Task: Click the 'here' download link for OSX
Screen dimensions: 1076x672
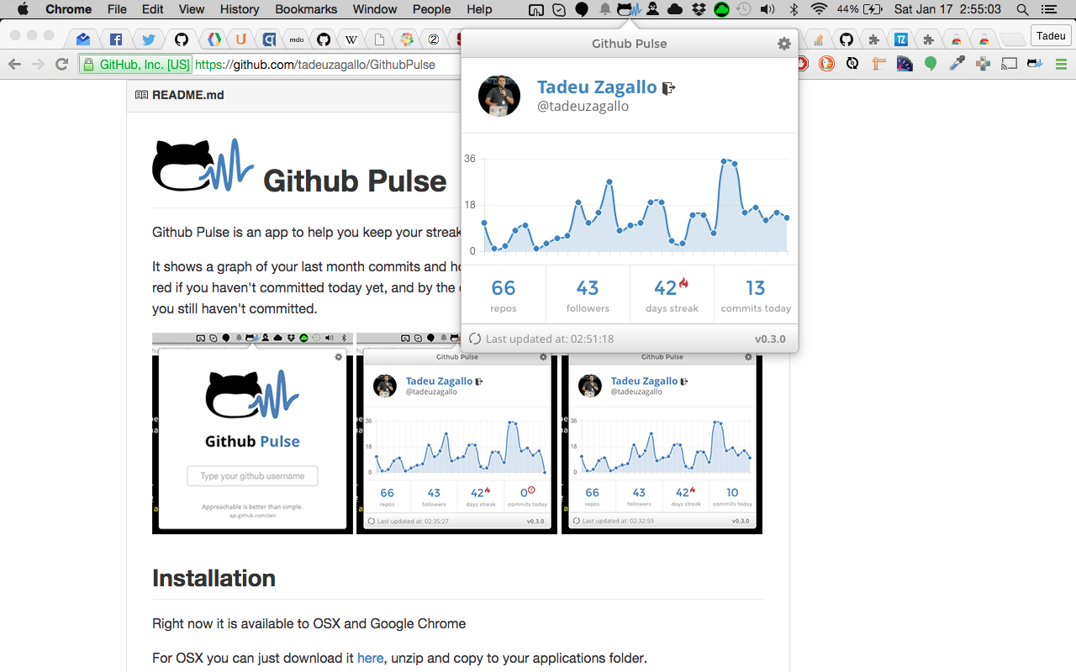Action: [x=370, y=658]
